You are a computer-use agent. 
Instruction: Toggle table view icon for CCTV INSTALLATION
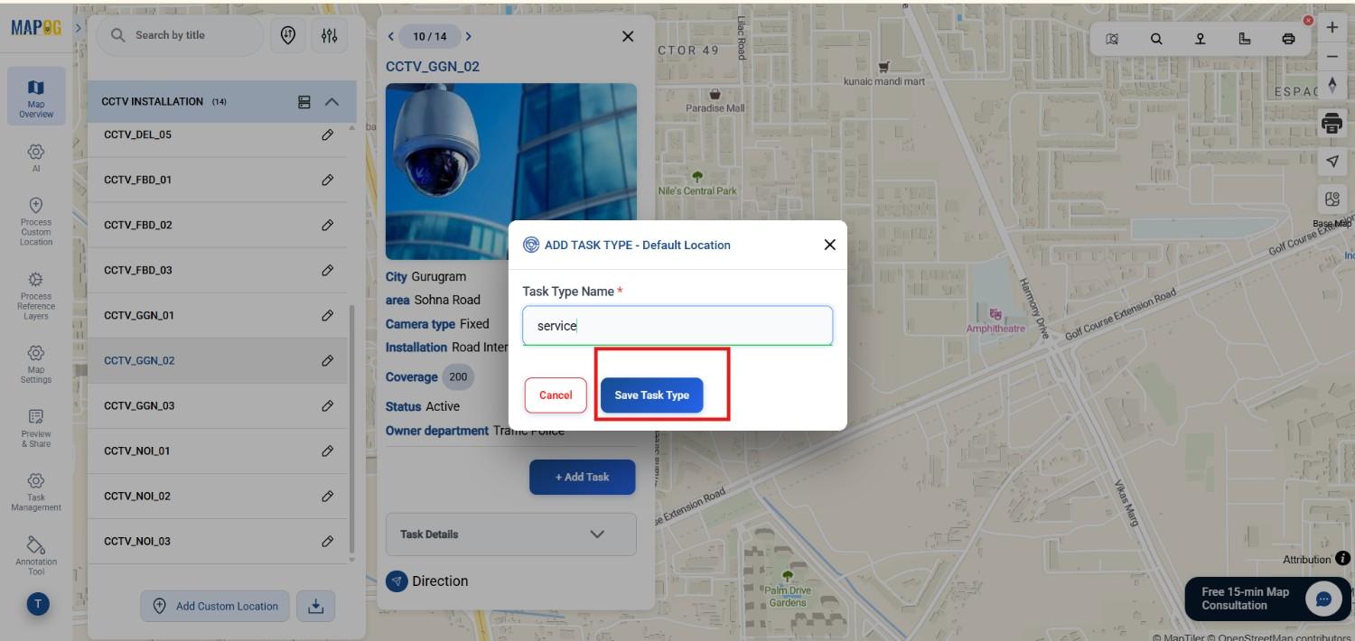pos(304,102)
